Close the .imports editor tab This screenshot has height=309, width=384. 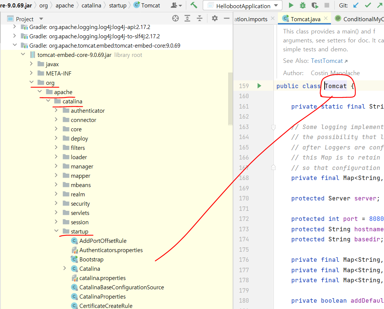[273, 19]
